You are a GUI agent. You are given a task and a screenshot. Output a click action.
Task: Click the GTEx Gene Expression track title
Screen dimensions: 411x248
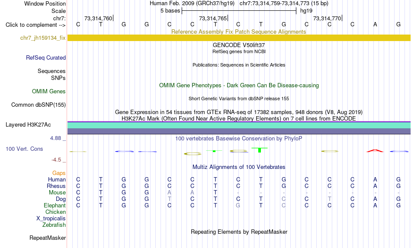239,112
